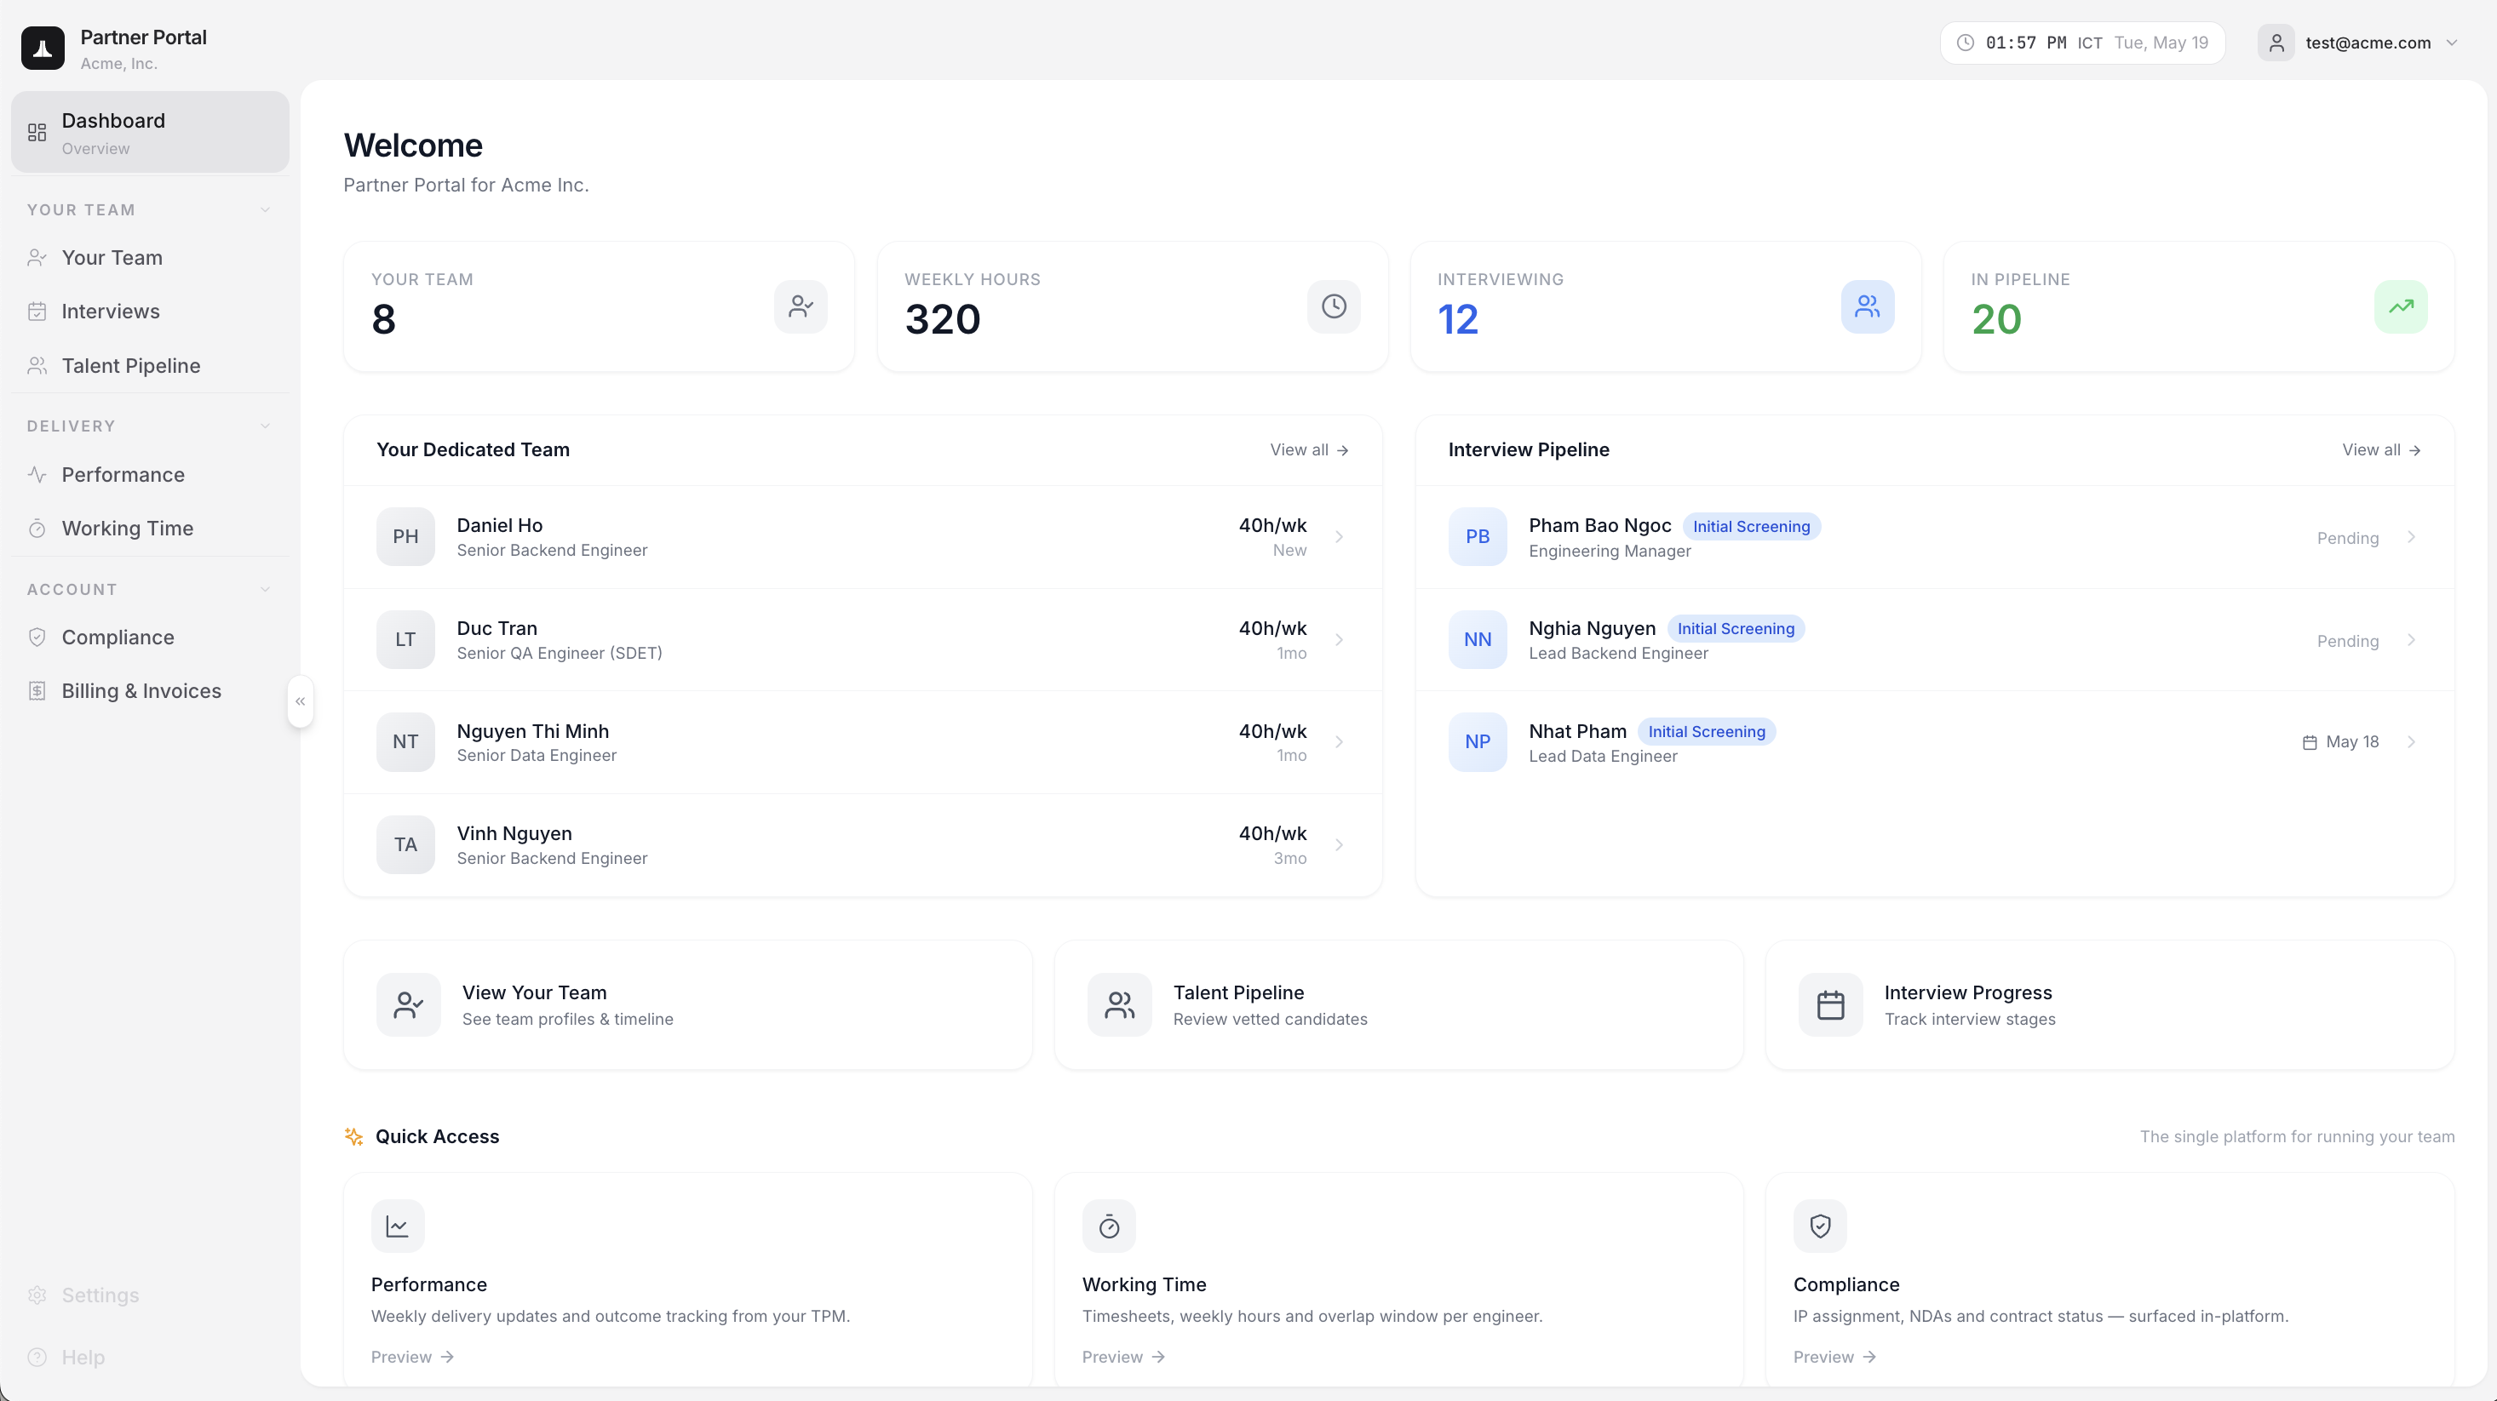This screenshot has width=2497, height=1401.
Task: Click the clock icon beside 01:57 PM
Action: coord(1965,43)
